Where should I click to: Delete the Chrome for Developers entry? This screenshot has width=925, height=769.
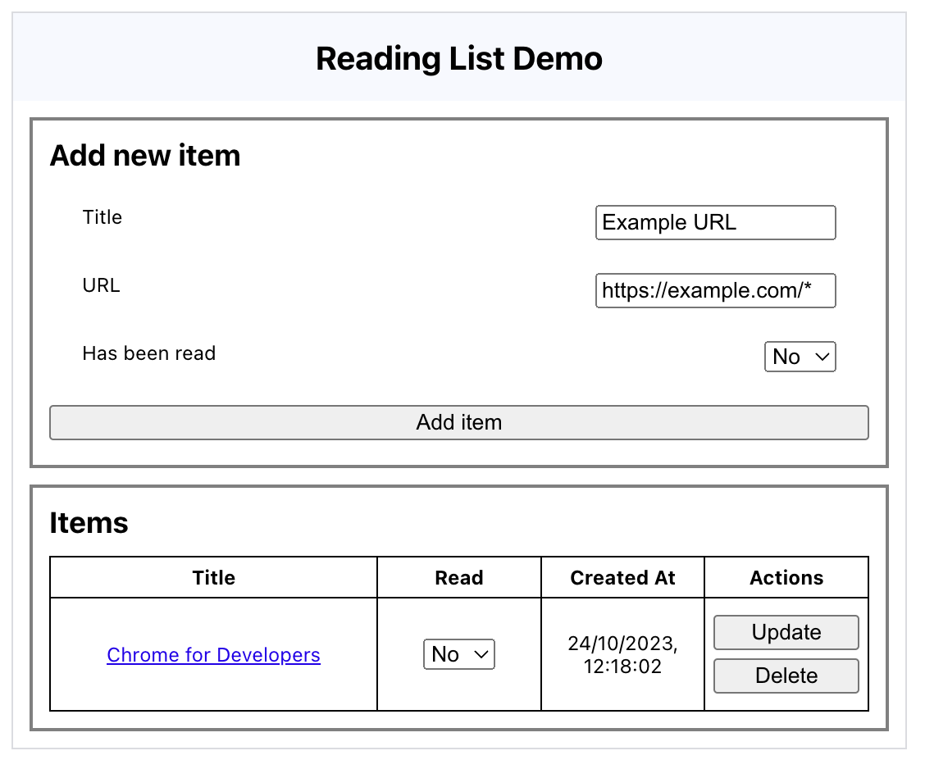pyautogui.click(x=785, y=676)
